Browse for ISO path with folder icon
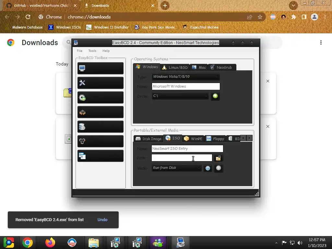 (x=218, y=158)
